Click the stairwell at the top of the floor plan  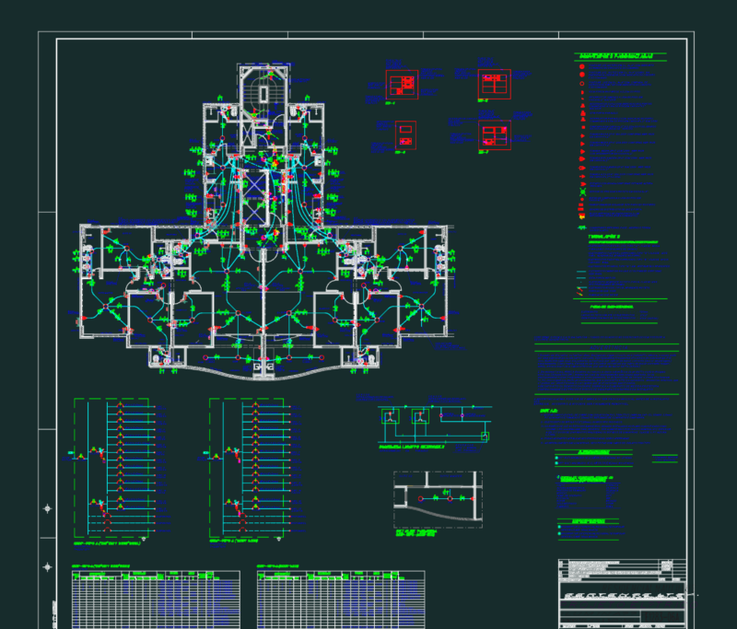click(263, 94)
